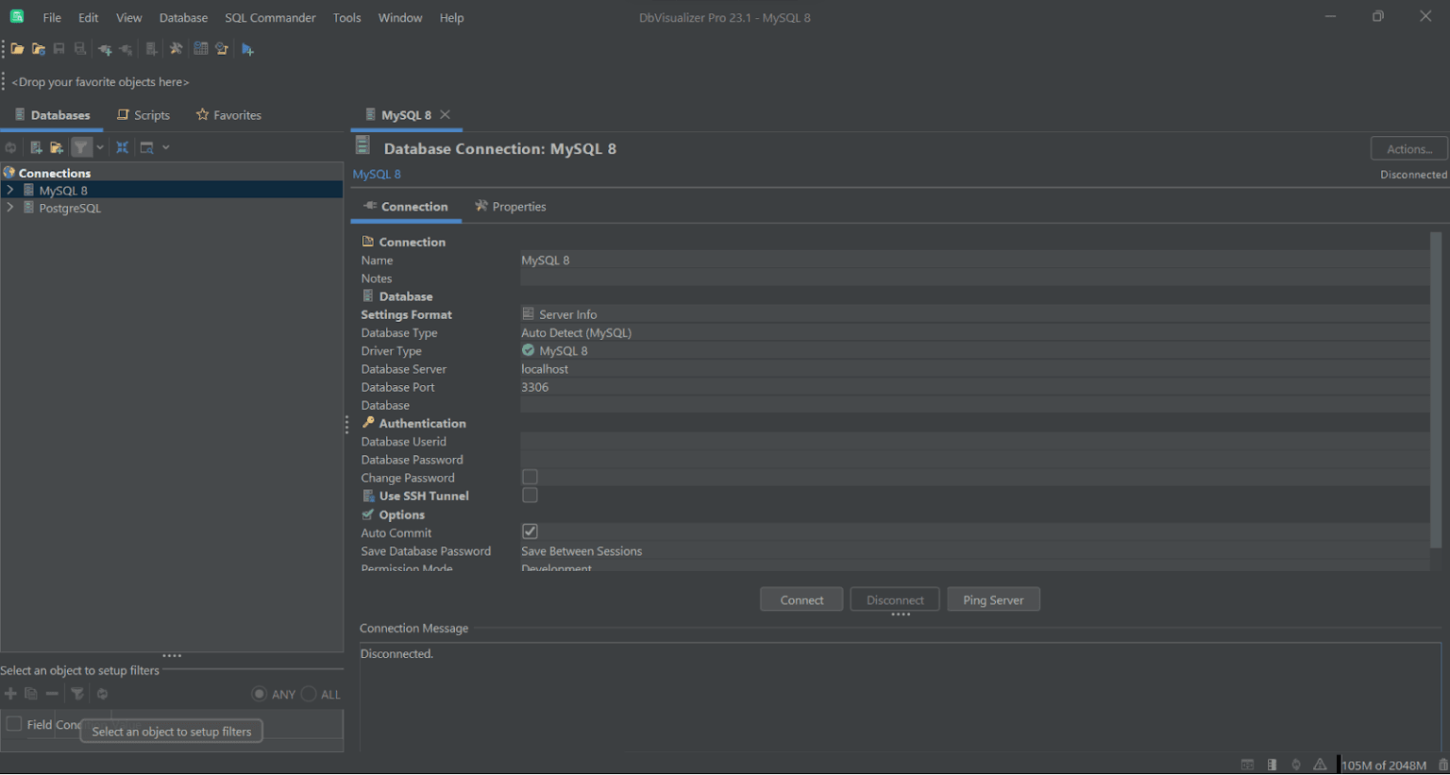Open the SQL Commander menu

coord(270,18)
